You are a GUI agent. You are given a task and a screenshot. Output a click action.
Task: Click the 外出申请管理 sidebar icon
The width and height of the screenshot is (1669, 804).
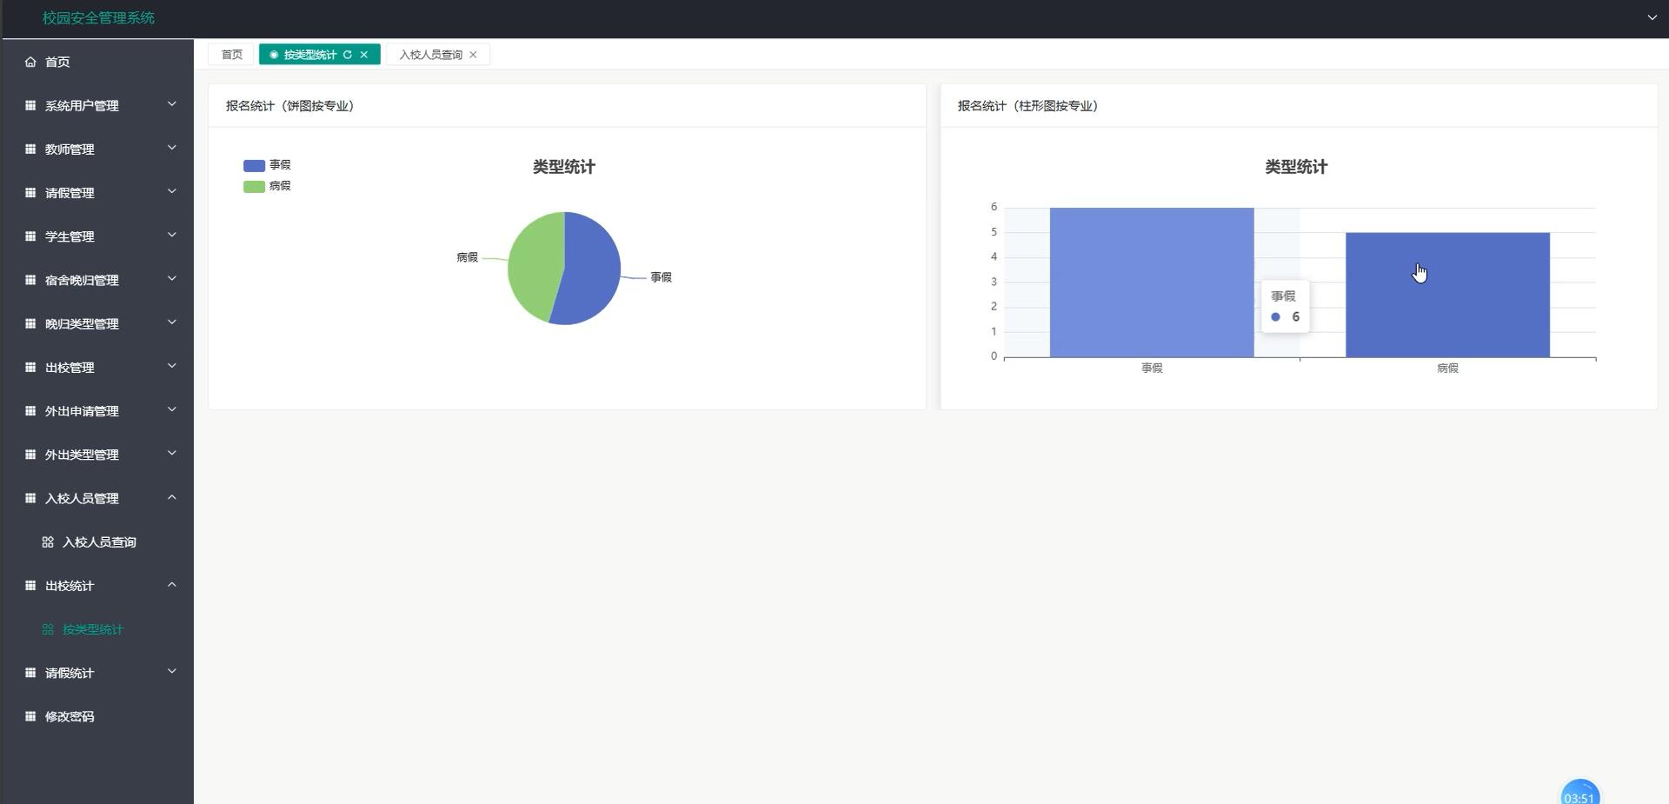coord(29,410)
